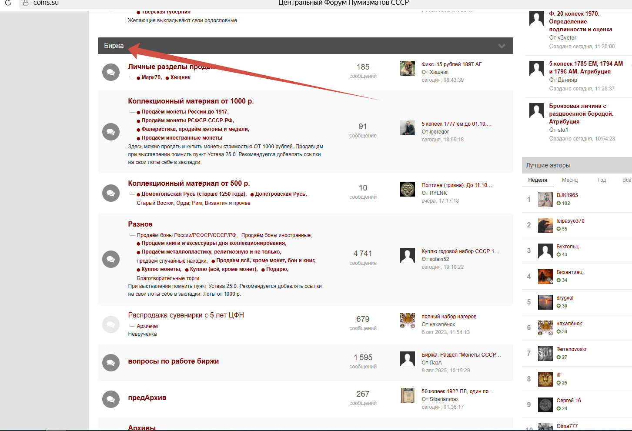Collapse the Биржа category with chevron

pyautogui.click(x=502, y=46)
